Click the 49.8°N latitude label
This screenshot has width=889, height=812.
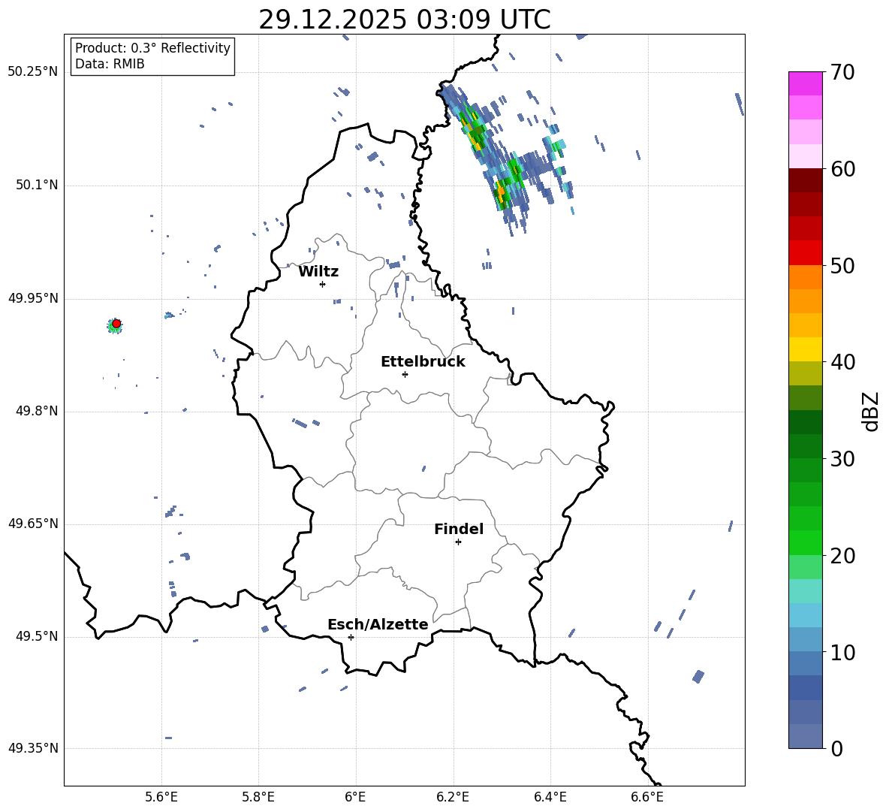click(x=37, y=411)
